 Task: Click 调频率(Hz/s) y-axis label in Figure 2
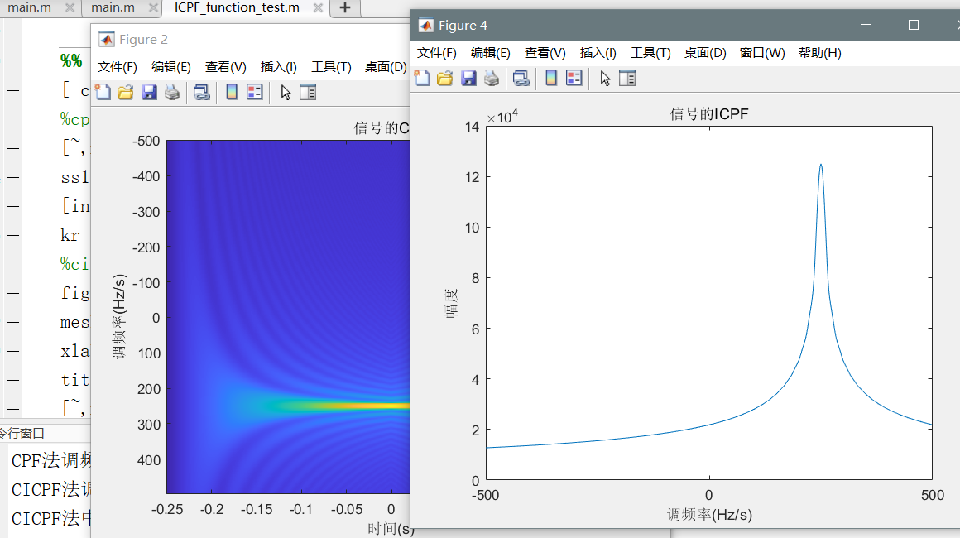point(119,316)
